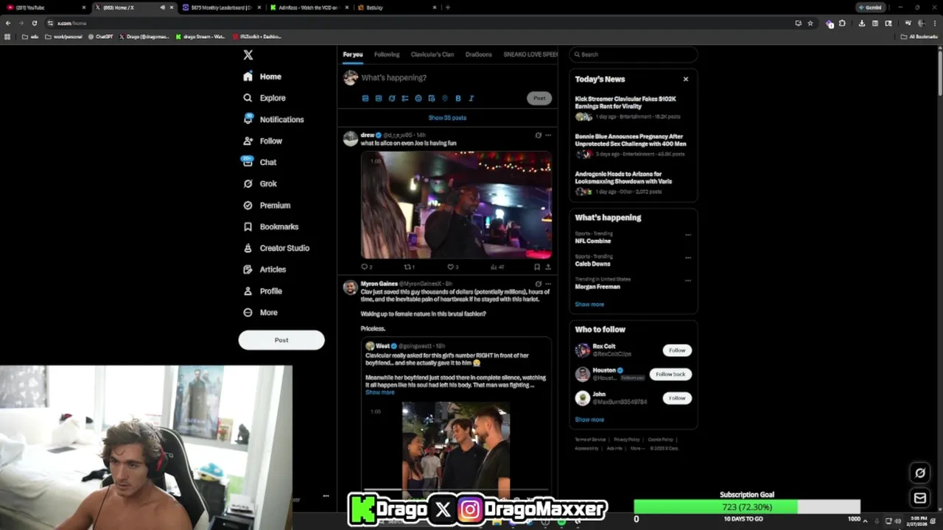Bookmark this page with star icon

[x=810, y=23]
